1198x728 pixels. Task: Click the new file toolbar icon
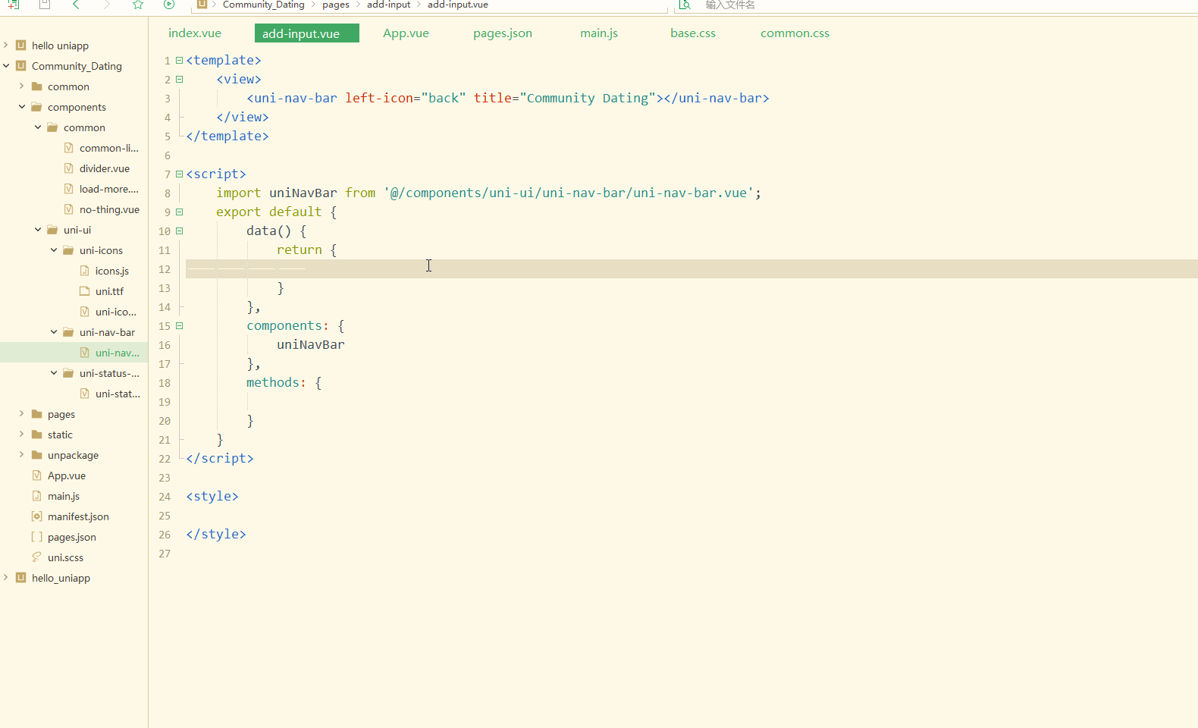click(x=13, y=5)
